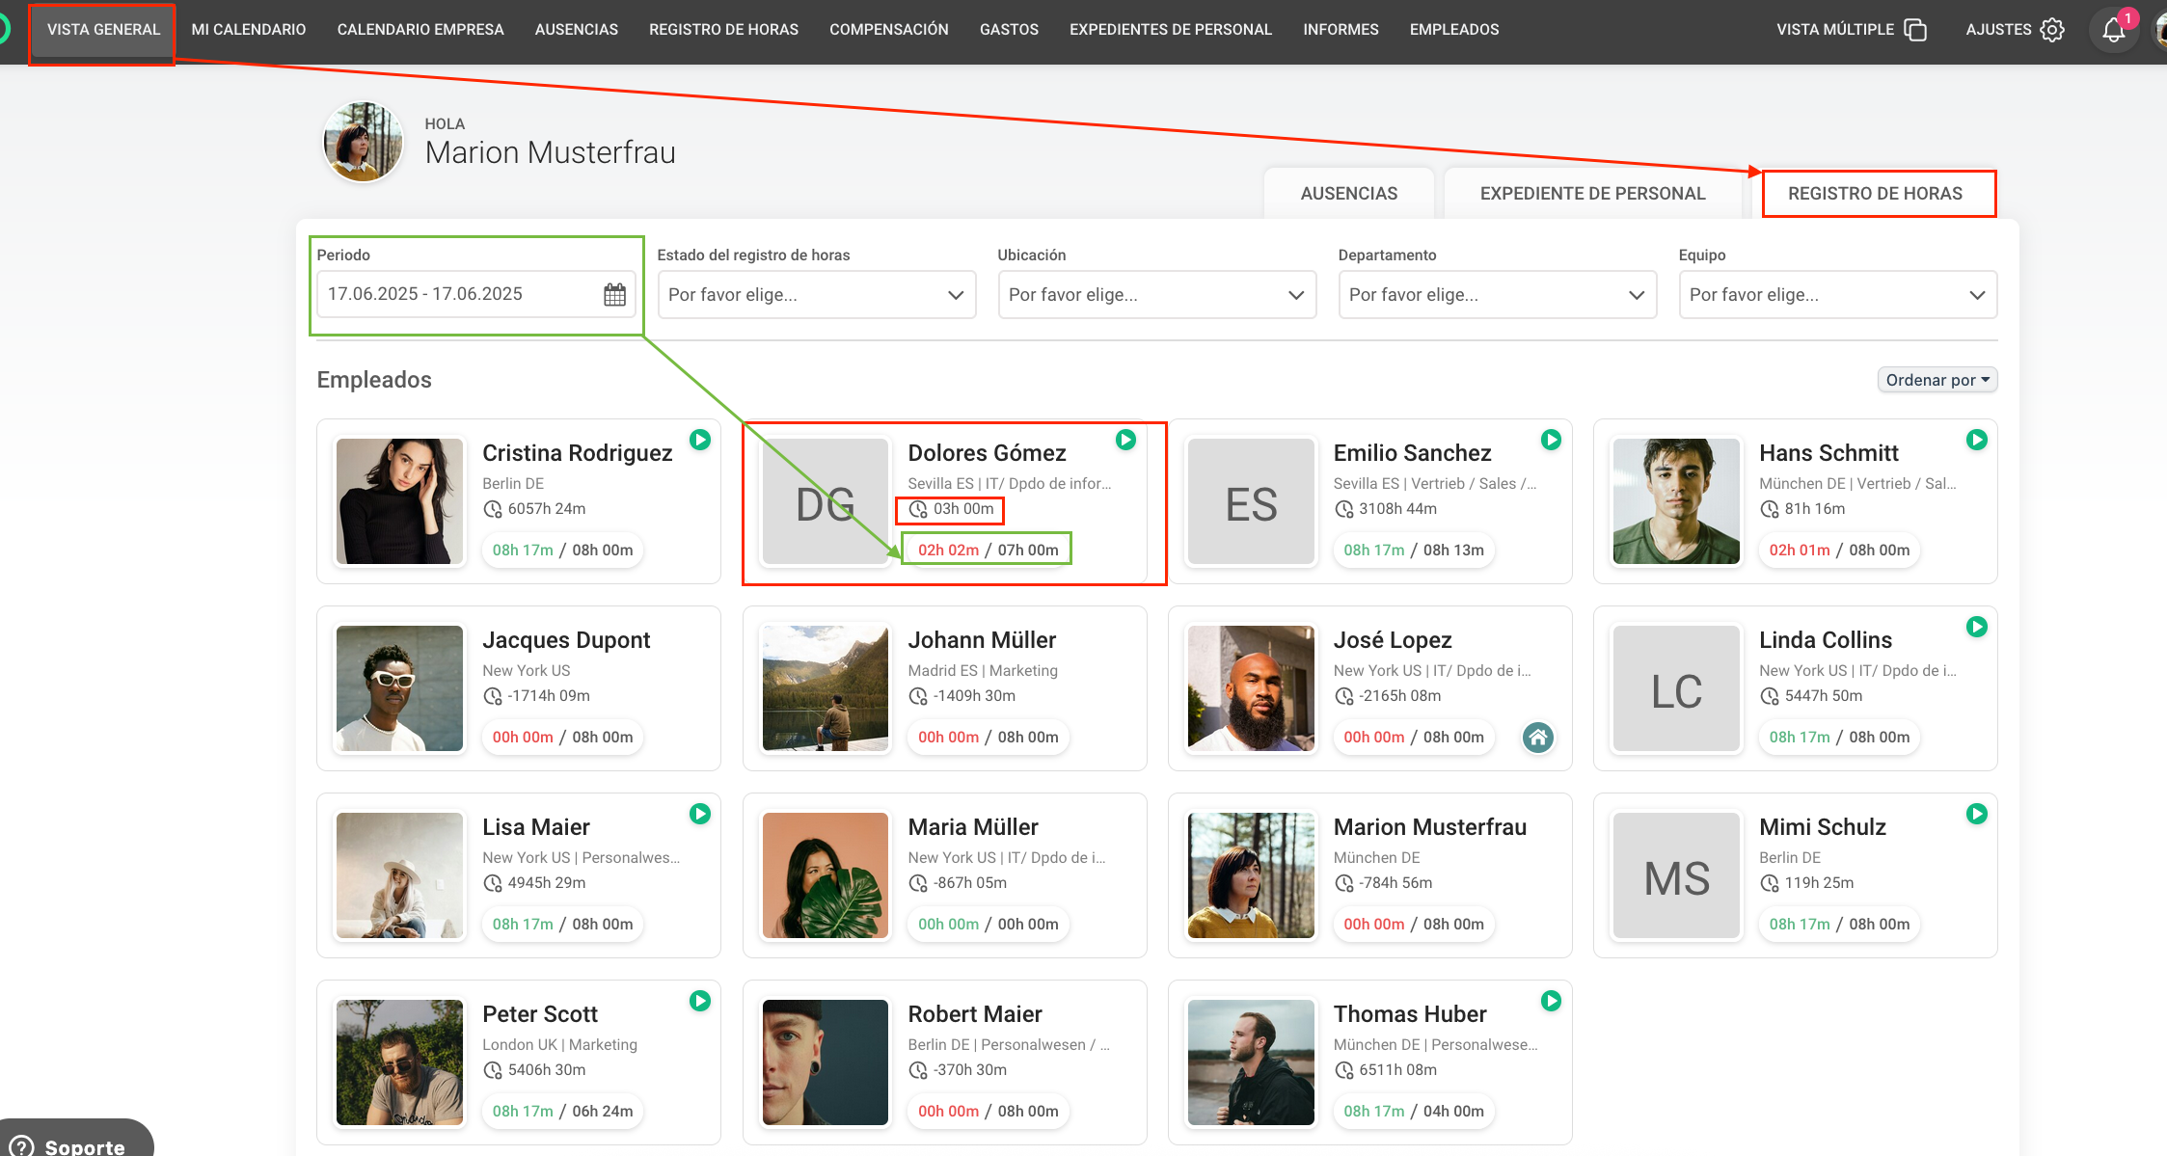Click the ES avatar of Emilio Sanchez
This screenshot has height=1156, width=2167.
click(1251, 501)
